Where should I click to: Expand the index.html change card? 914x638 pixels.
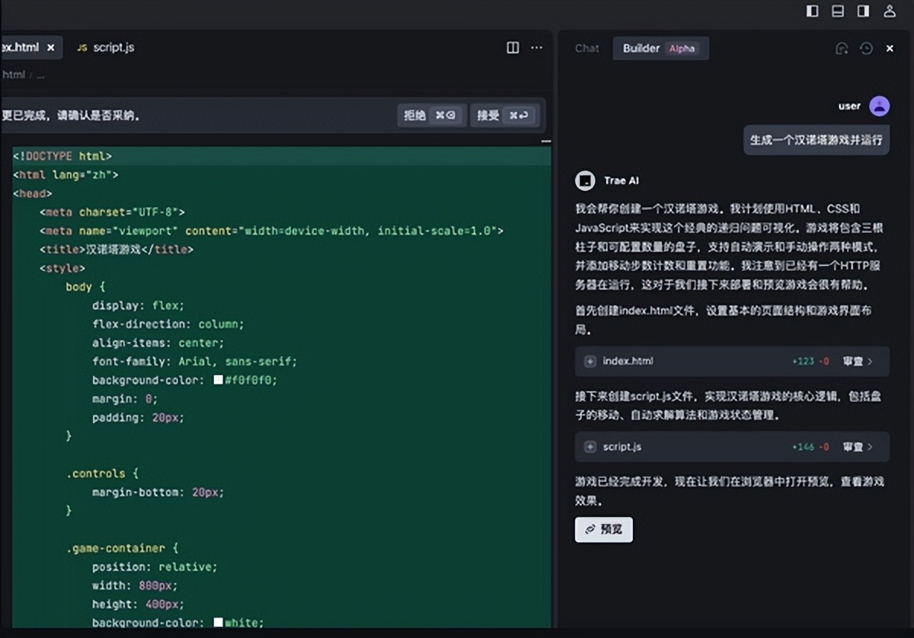point(589,362)
